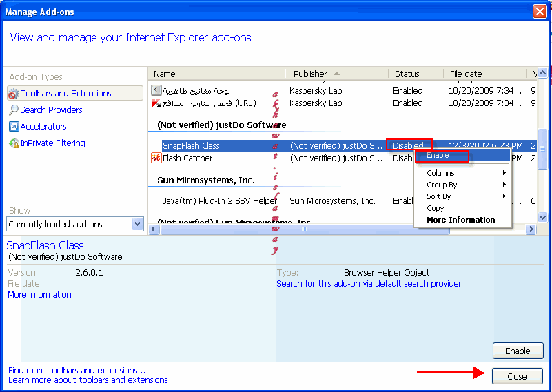
Task: Sort list by Name column header
Action: (216, 74)
